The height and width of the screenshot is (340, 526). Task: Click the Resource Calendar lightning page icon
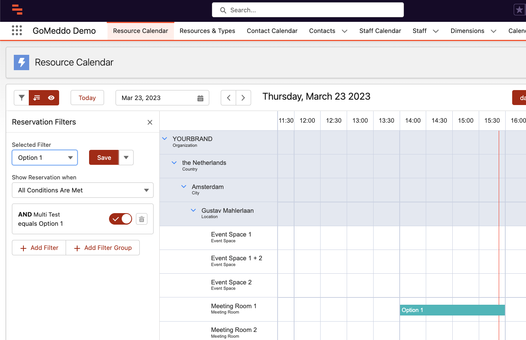pos(21,62)
